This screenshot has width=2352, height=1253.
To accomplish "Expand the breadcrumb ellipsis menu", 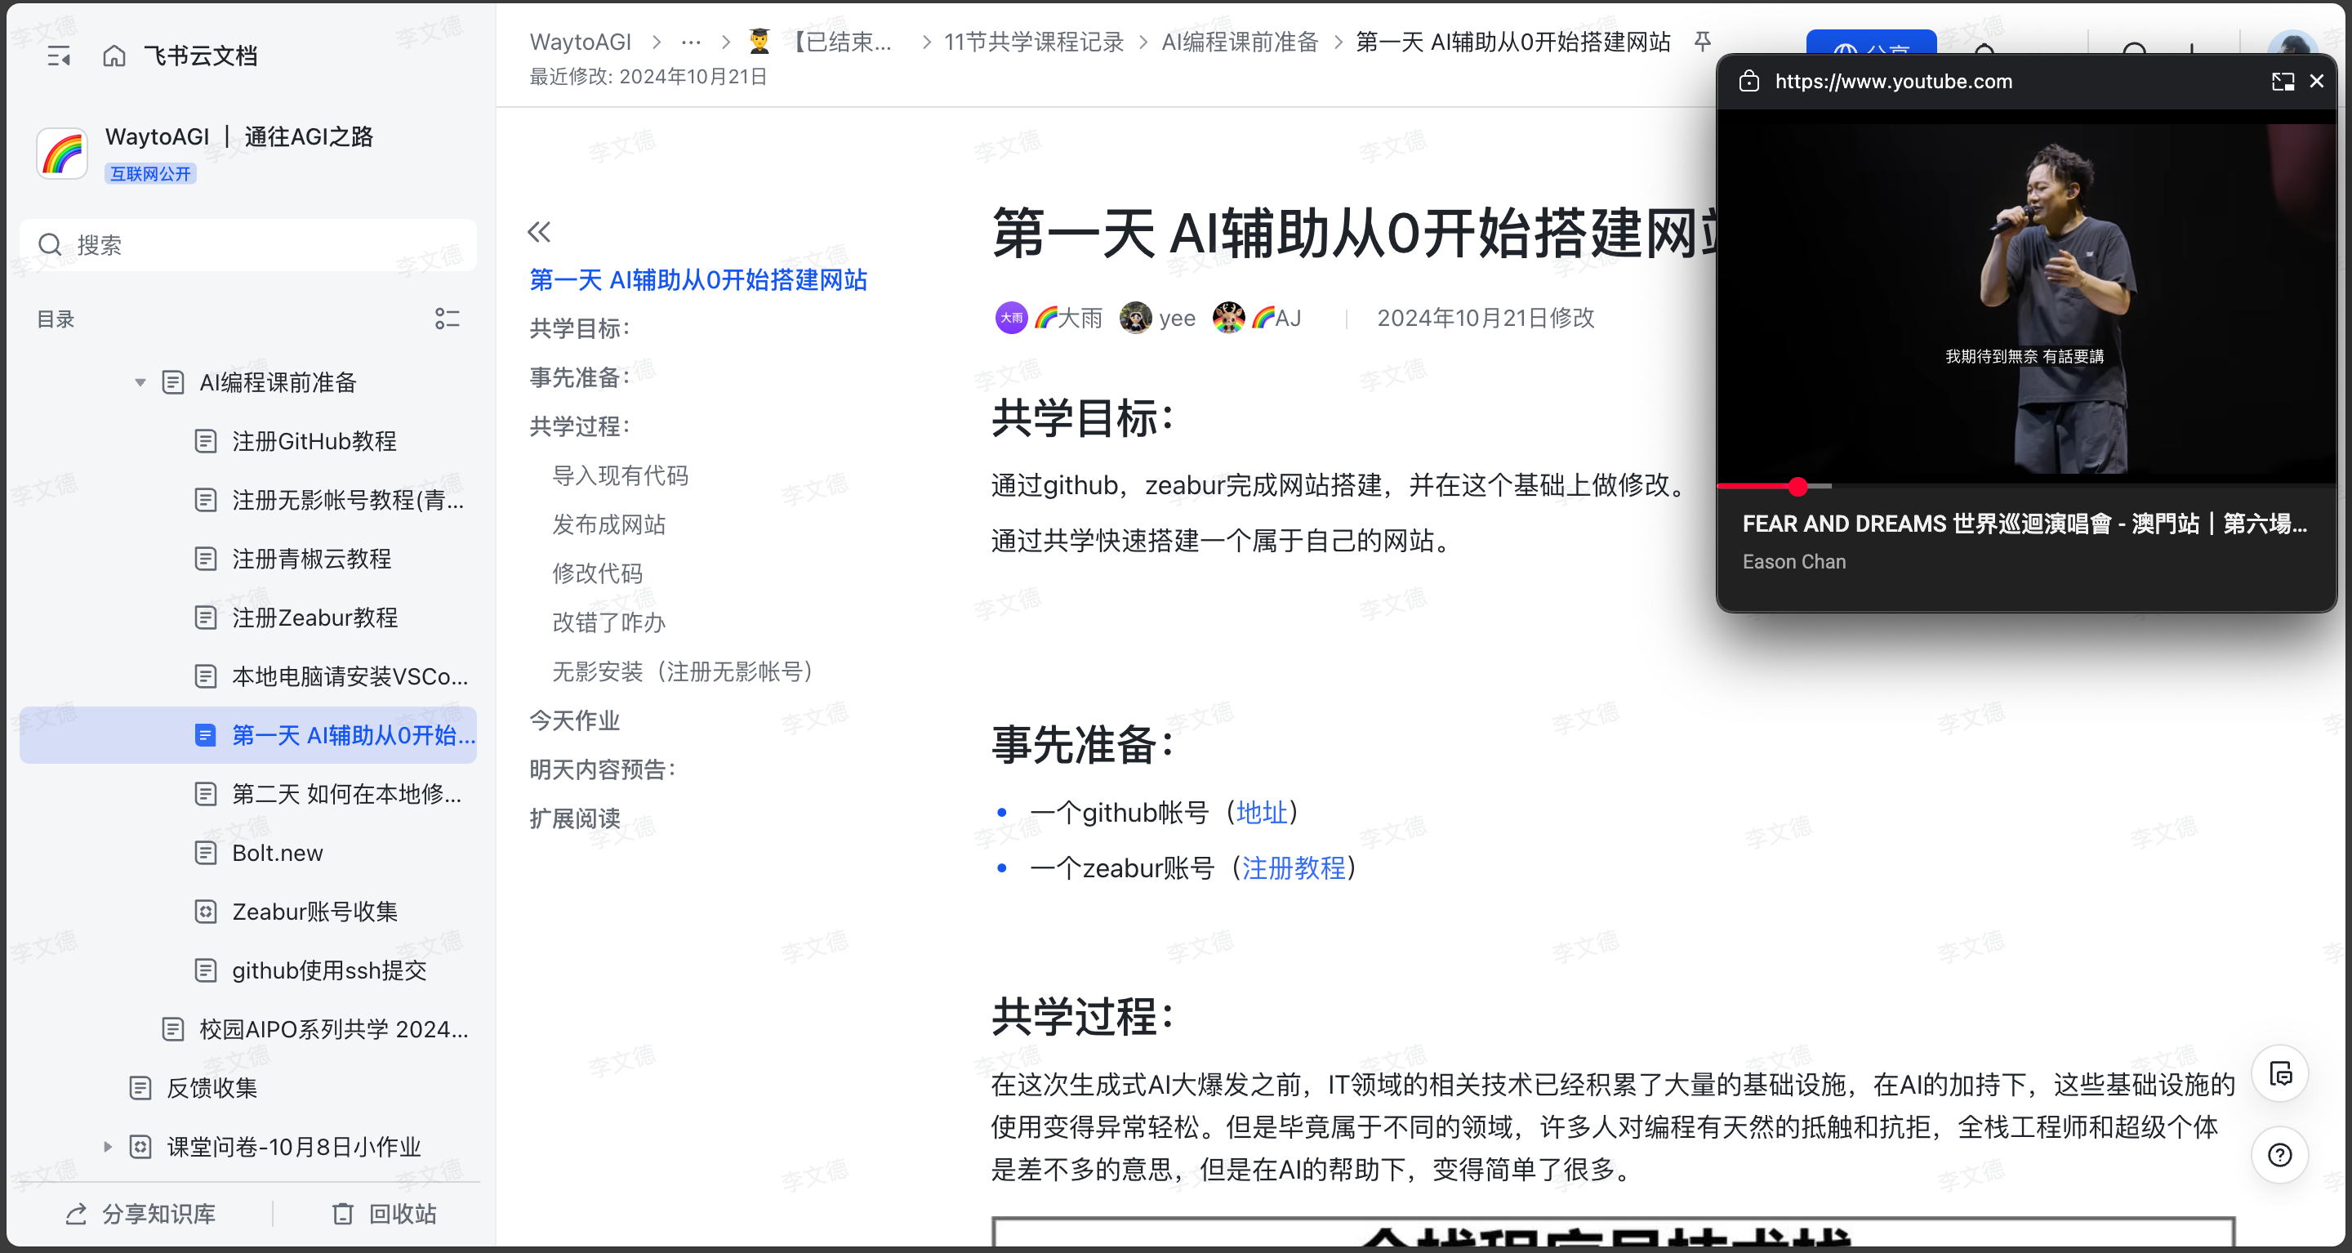I will (x=691, y=42).
